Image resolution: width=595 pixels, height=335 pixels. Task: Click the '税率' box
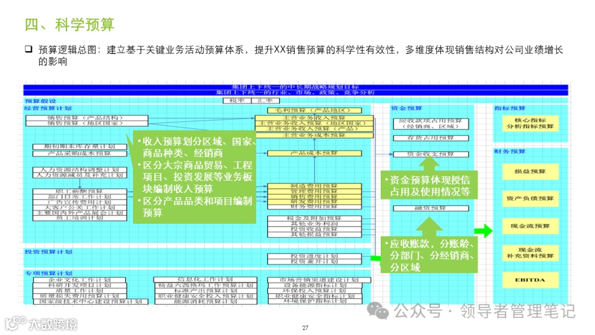[x=237, y=100]
